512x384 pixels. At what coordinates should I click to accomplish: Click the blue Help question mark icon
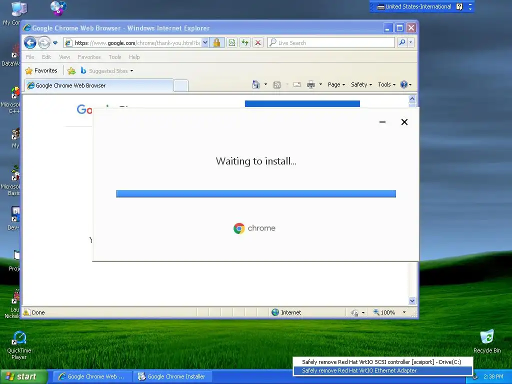click(404, 84)
